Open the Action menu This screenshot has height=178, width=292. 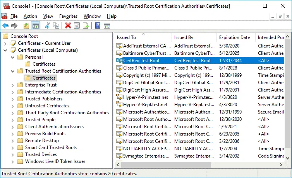point(30,16)
